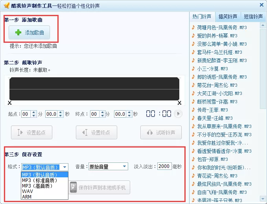Select 包容-郑源.MP3 in list
Image resolution: width=267 pixels, height=204 pixels.
212,159
